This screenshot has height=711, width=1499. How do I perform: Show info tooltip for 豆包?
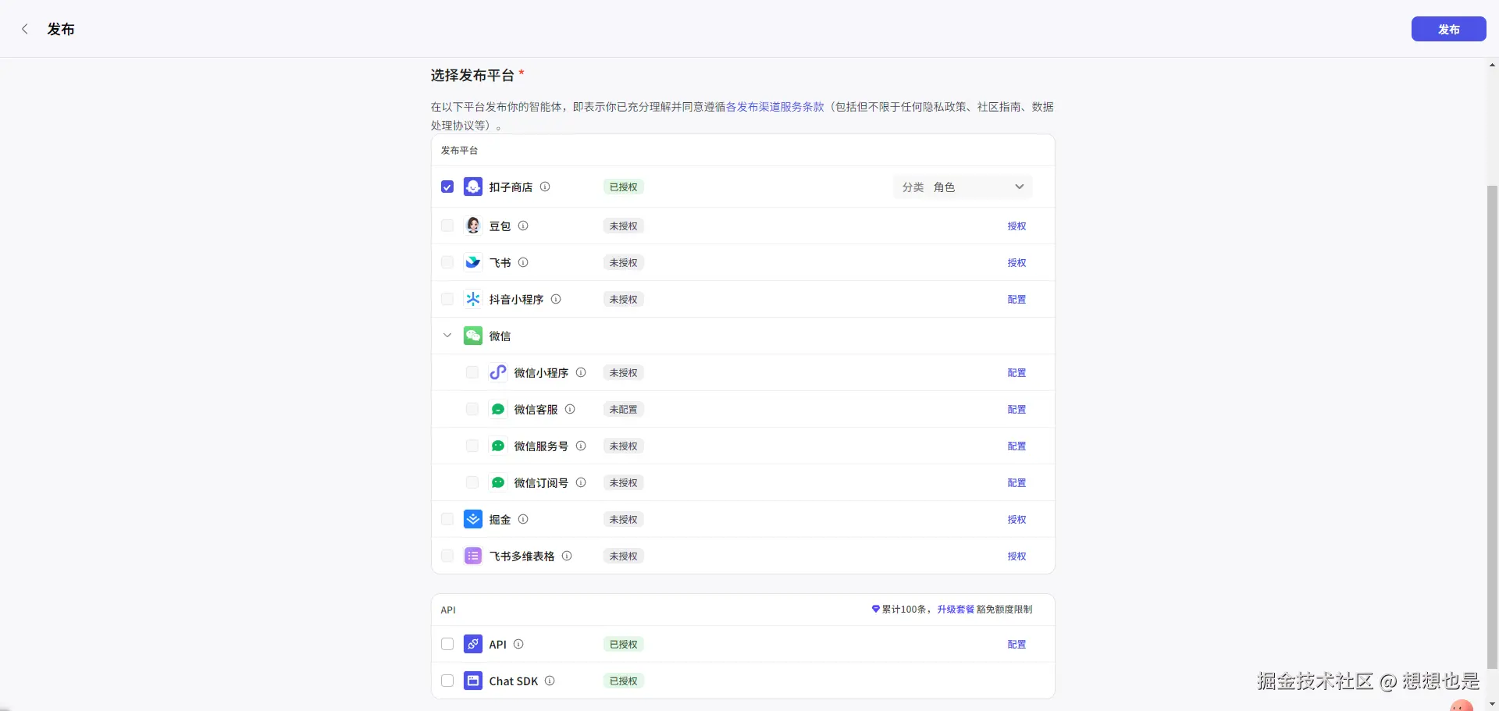click(x=523, y=226)
